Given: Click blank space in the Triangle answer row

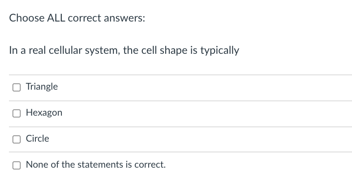Looking at the screenshot, I should click(x=202, y=87).
